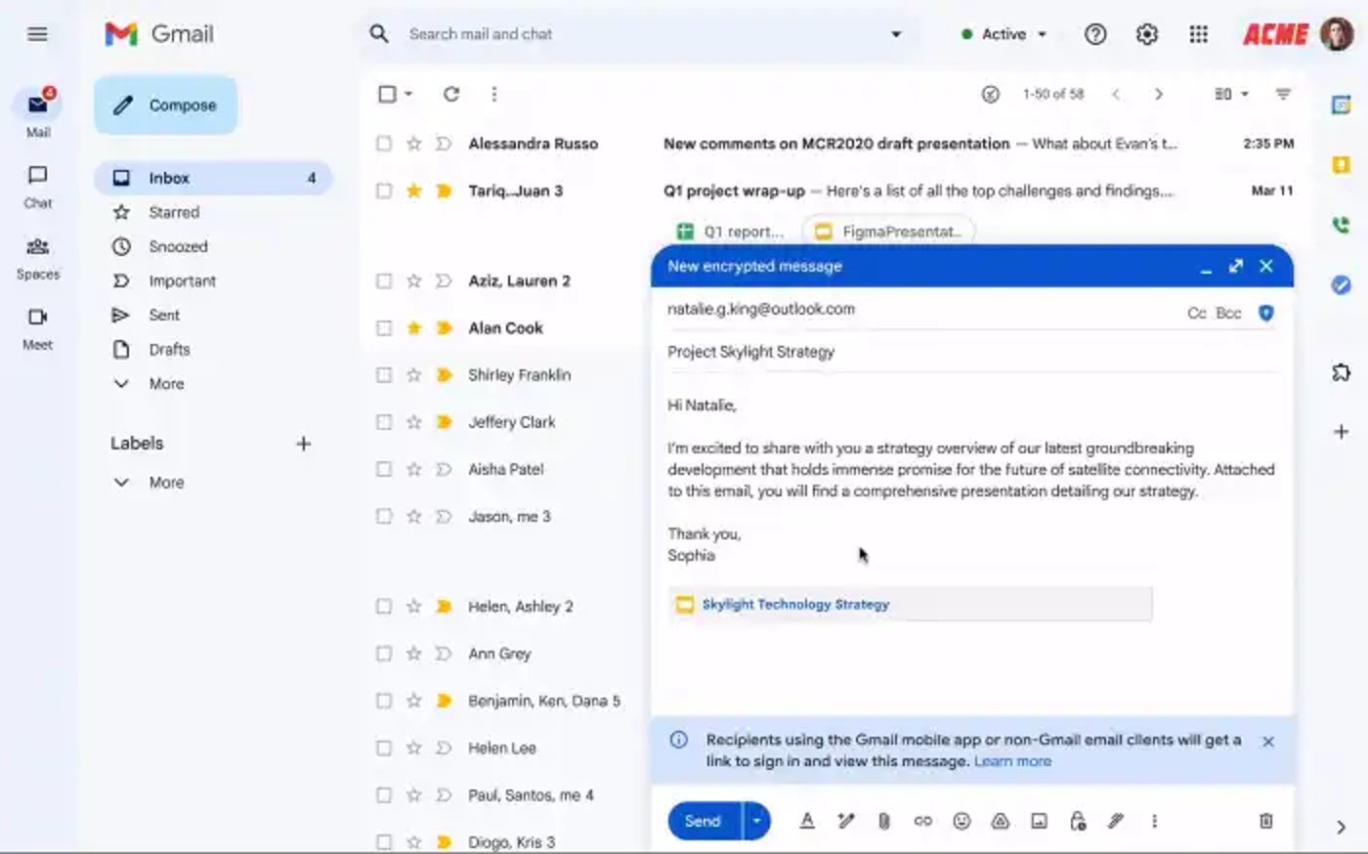Open the Starred folder
The image size is (1368, 854).
coord(174,212)
